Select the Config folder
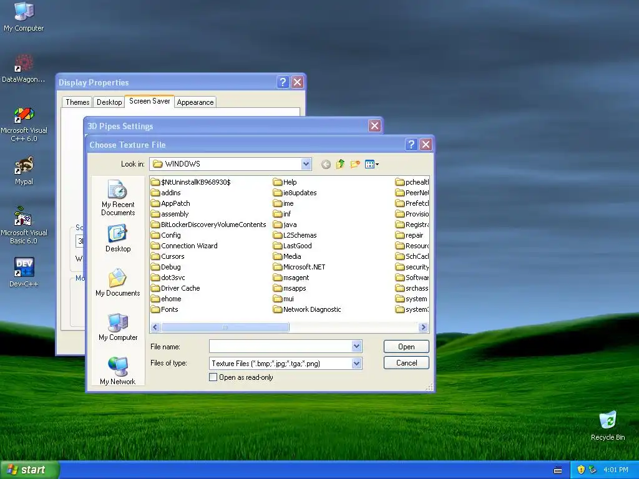The height and width of the screenshot is (479, 639). pos(166,235)
